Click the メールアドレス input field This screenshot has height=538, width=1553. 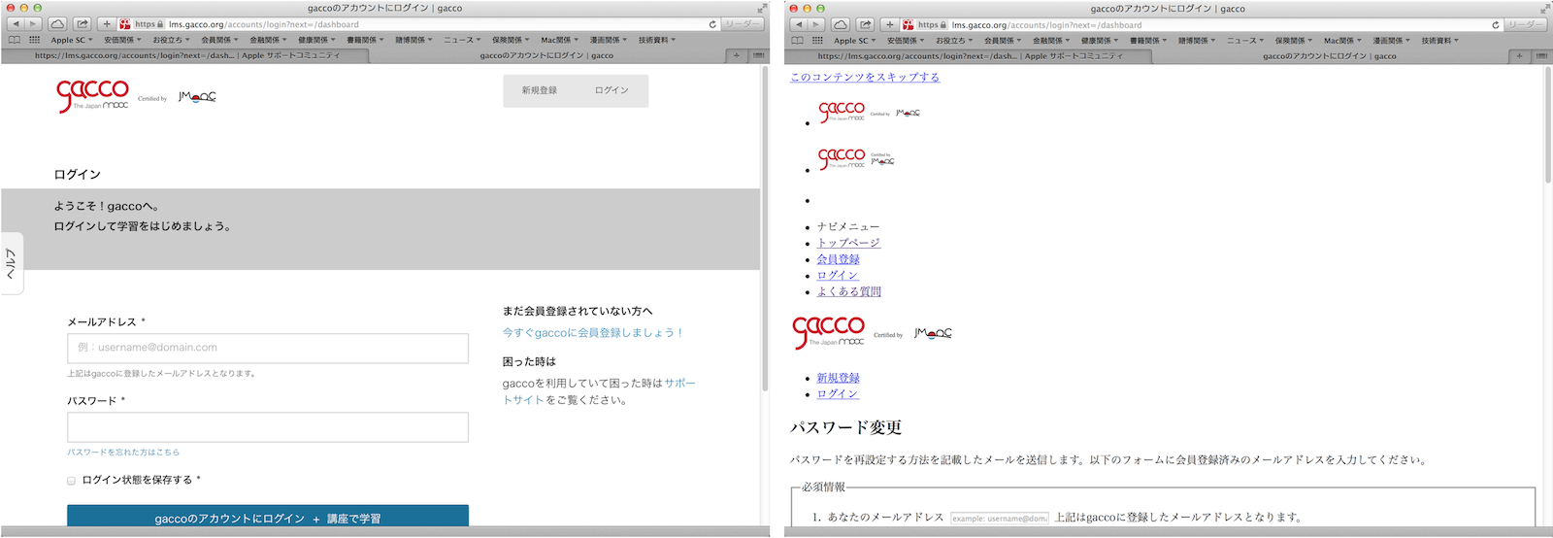[x=268, y=348]
